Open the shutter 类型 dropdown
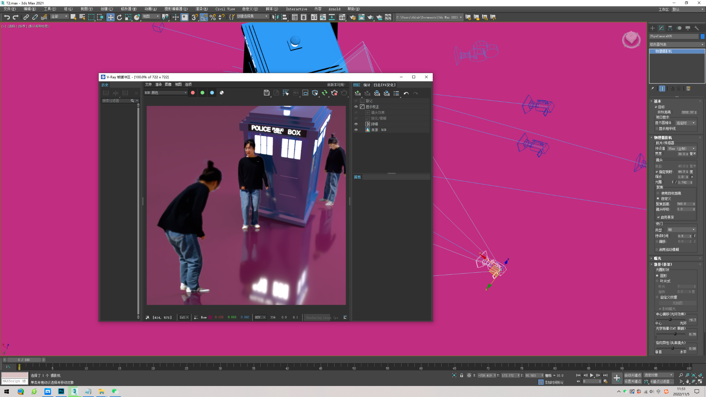This screenshot has width=706, height=397. click(681, 230)
